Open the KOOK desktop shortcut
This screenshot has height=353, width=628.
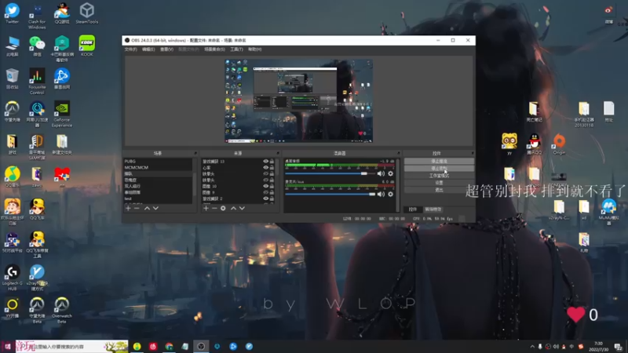pyautogui.click(x=87, y=45)
